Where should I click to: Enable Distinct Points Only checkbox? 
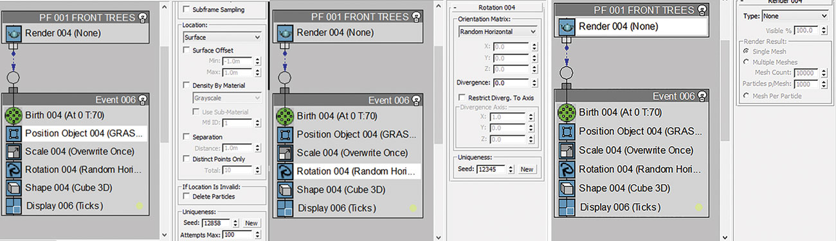187,159
